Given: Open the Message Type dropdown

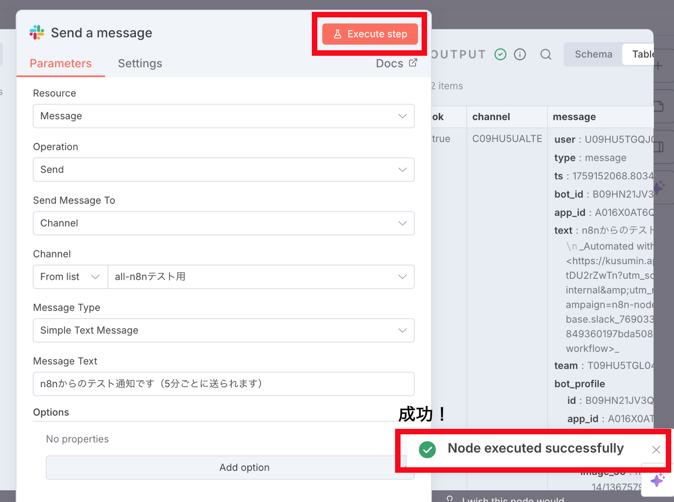Looking at the screenshot, I should click(x=224, y=330).
